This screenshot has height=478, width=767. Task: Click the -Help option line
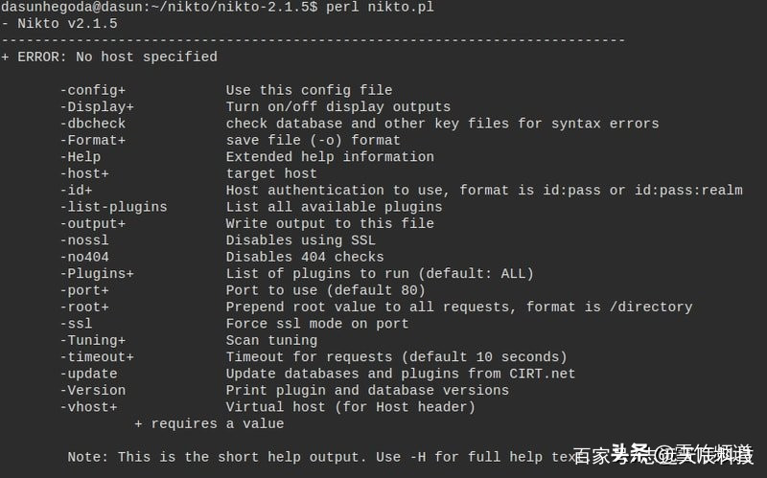point(81,157)
